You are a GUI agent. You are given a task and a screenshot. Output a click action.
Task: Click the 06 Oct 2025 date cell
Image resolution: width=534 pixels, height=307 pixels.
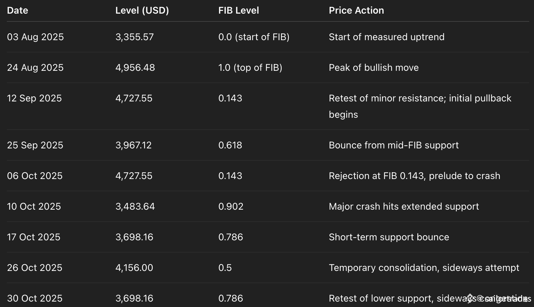[35, 176]
